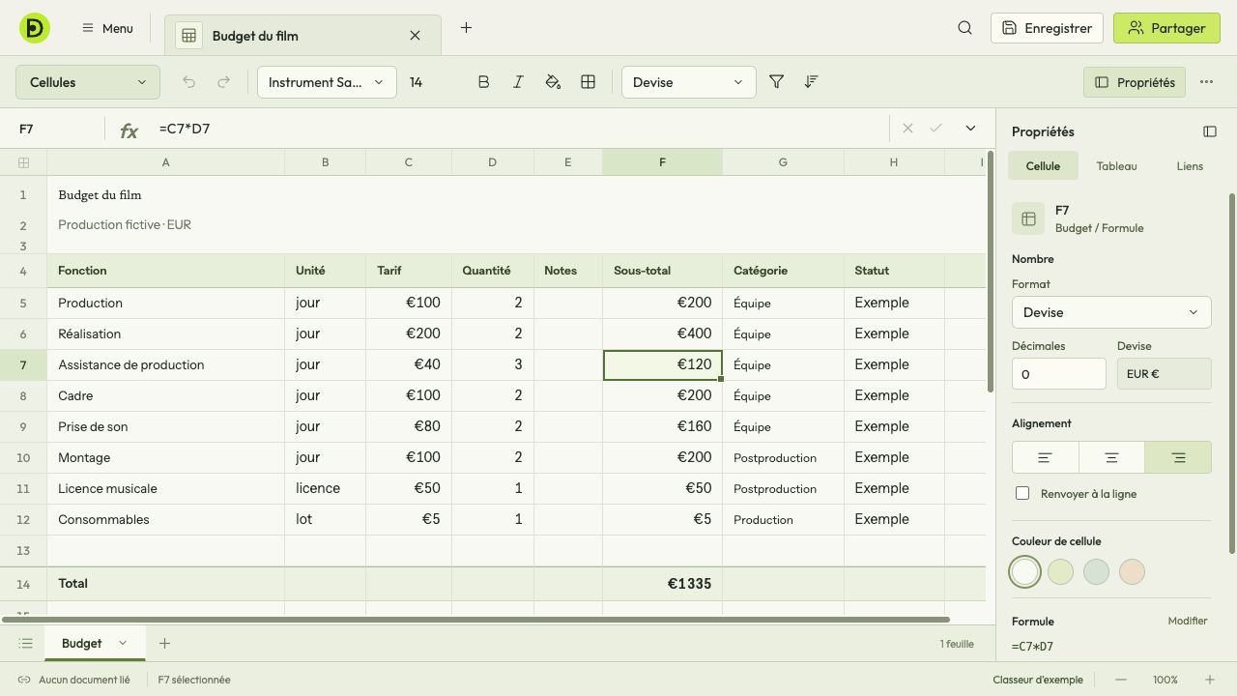The image size is (1237, 696).
Task: Open the fill color bucket tool
Action: (553, 82)
